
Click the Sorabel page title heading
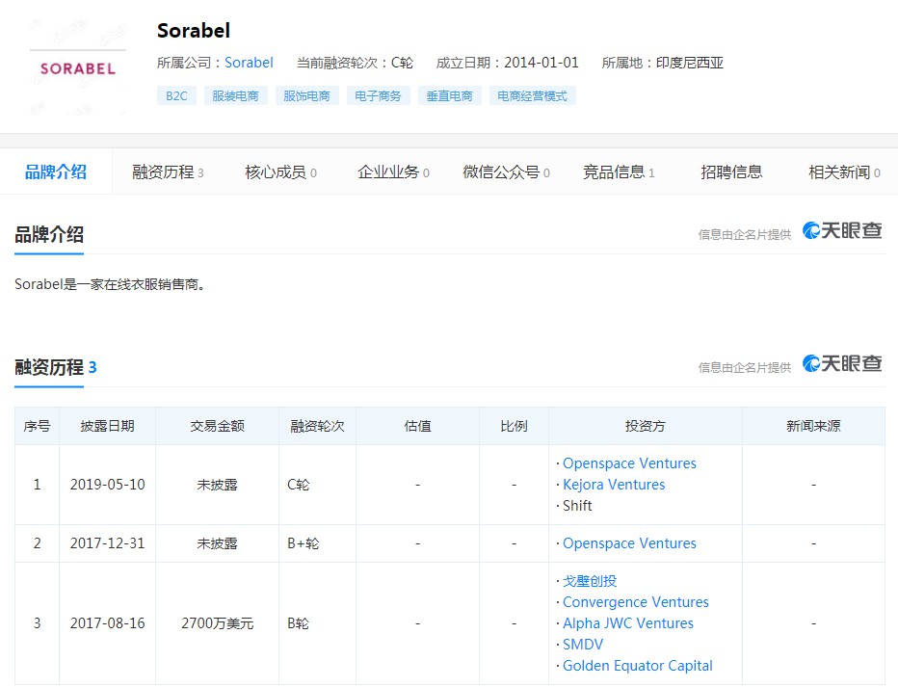pyautogui.click(x=194, y=30)
